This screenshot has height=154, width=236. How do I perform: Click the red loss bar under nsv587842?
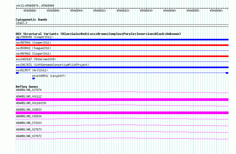[122, 56]
